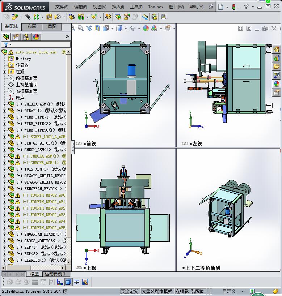Screen dimensions: 282x296
Task: Select 原点 origin in tree
Action: 20,98
